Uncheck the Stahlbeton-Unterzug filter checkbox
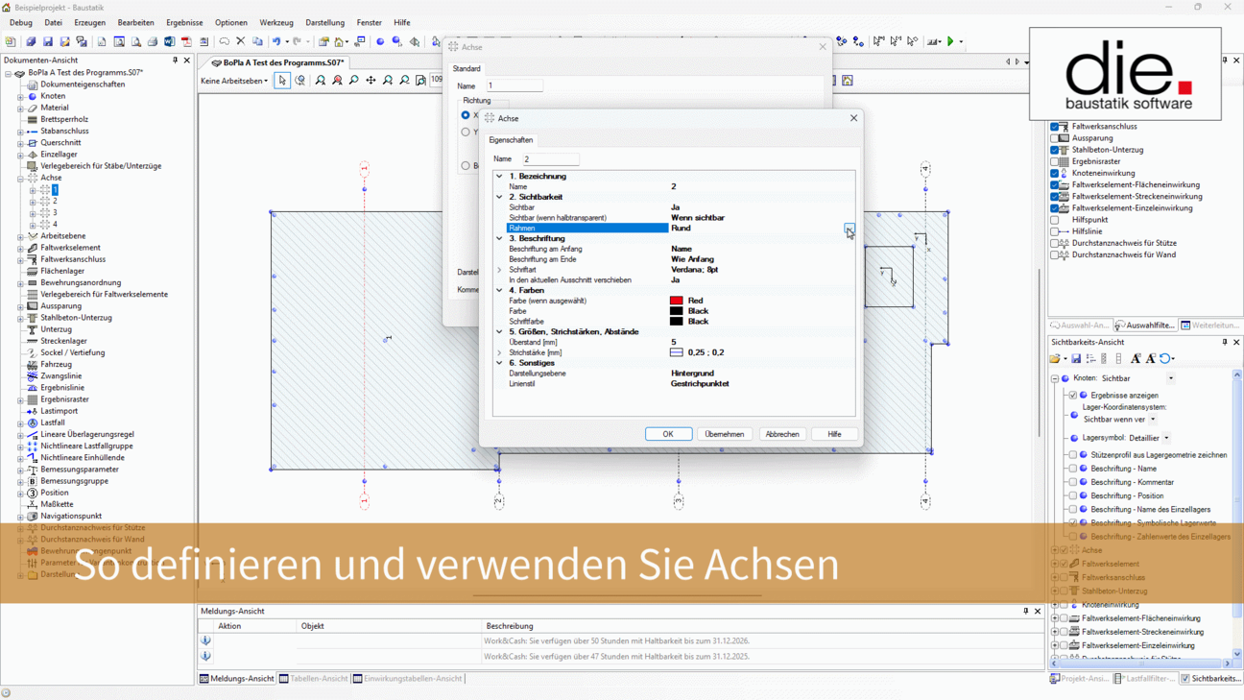1244x700 pixels. (1055, 150)
